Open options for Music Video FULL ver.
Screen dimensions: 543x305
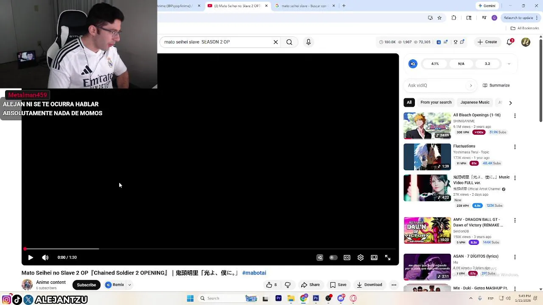coord(515,178)
